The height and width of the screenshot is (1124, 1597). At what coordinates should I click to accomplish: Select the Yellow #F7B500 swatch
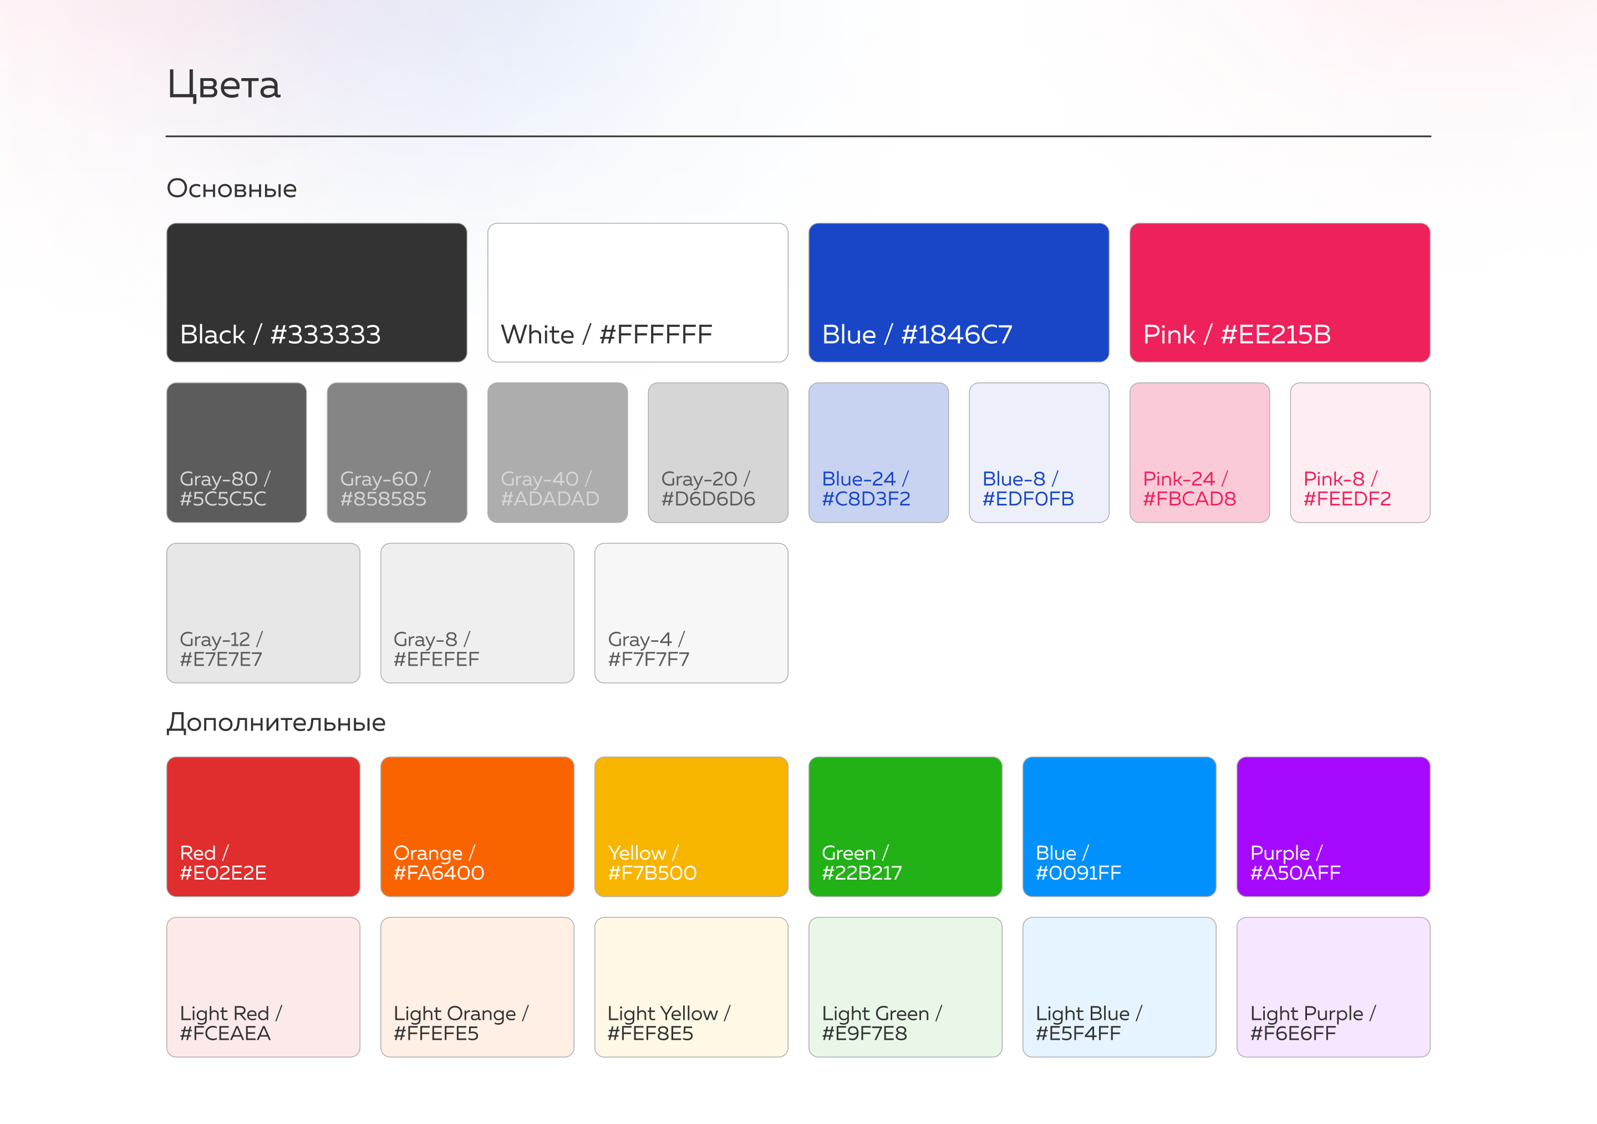coord(691,826)
